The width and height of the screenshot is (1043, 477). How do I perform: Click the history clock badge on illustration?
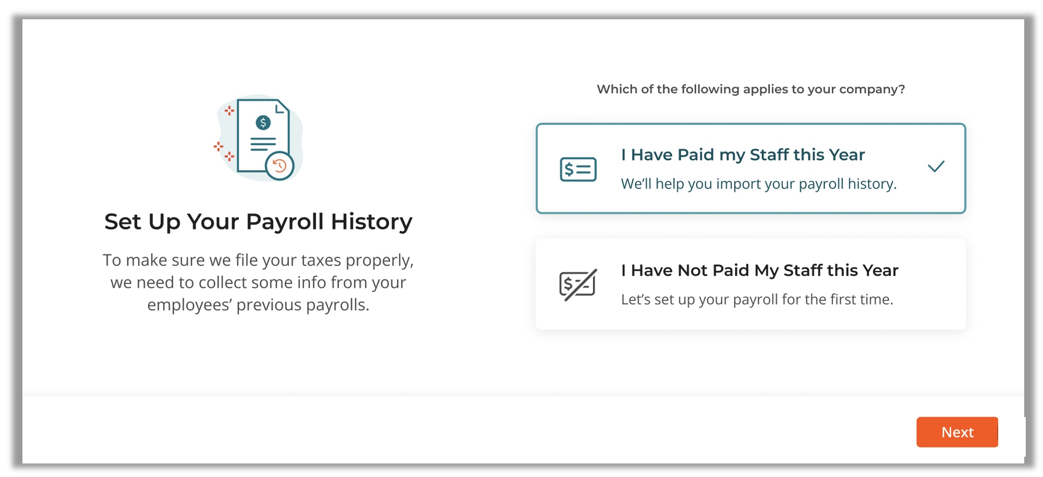coord(280,166)
